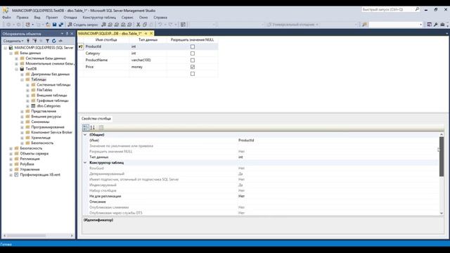The height and width of the screenshot is (253, 450).
Task: Click the Copy icon in toolbar
Action: tap(145, 25)
